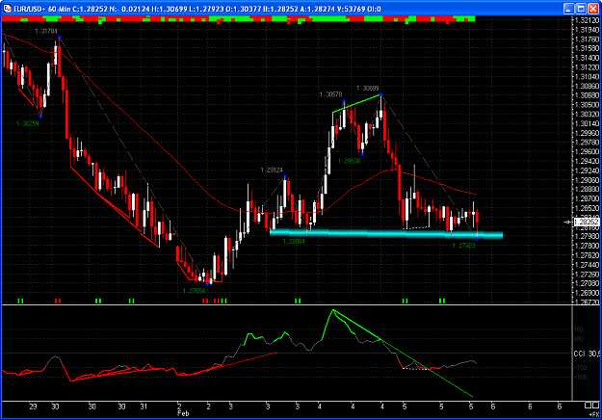The width and height of the screenshot is (602, 420).
Task: Click the swing low label 1.29530
Action: coord(350,161)
